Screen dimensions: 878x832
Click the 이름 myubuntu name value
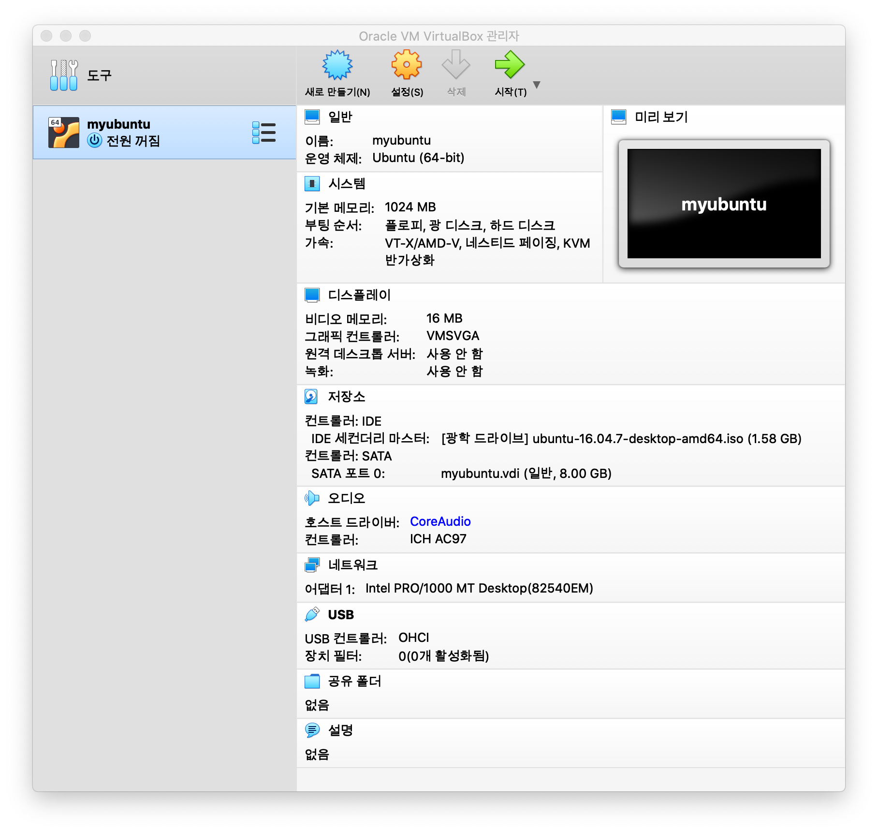[401, 140]
